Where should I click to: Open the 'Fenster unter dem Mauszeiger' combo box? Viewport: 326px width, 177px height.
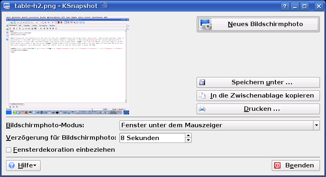pos(216,125)
